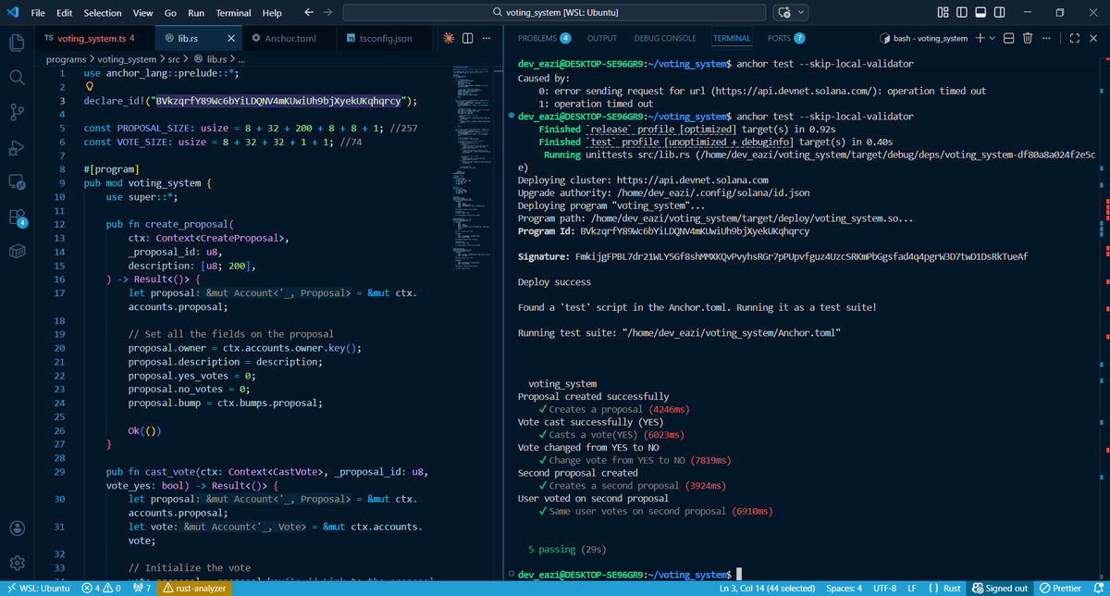Open the Go menu
The height and width of the screenshot is (596, 1110).
click(x=170, y=13)
